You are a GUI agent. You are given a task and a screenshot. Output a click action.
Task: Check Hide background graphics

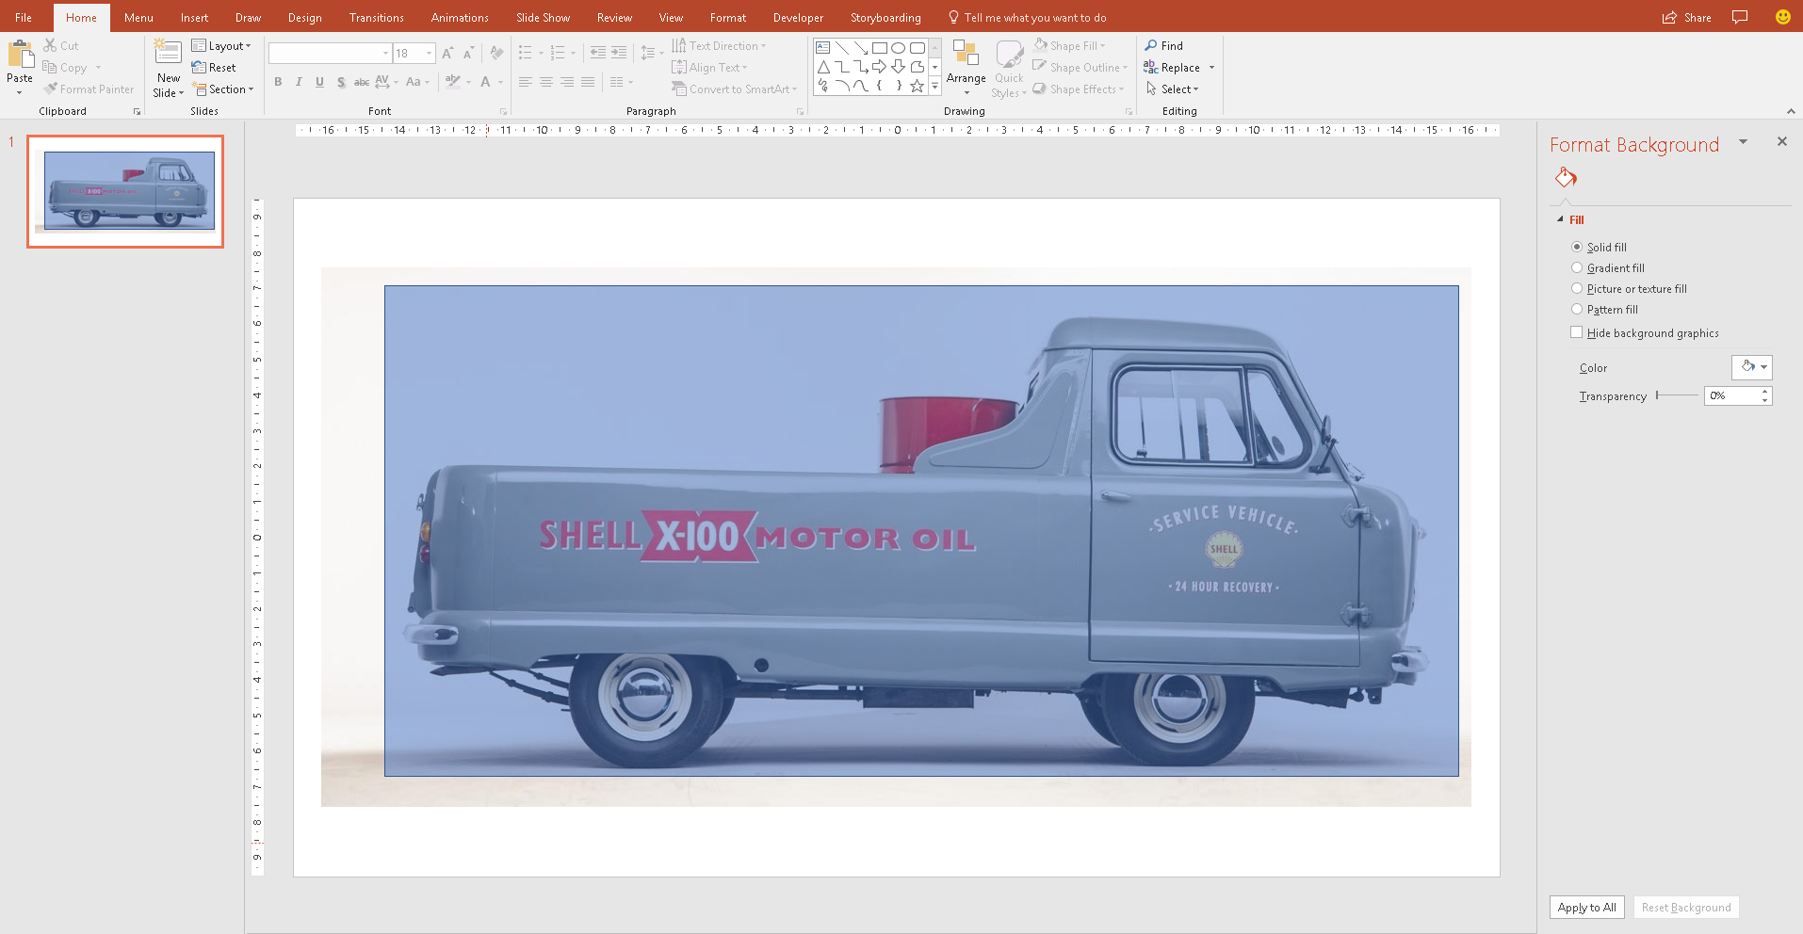coord(1576,332)
